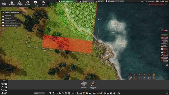Open the population (pops) overview
169x95 pixels.
[4, 3]
